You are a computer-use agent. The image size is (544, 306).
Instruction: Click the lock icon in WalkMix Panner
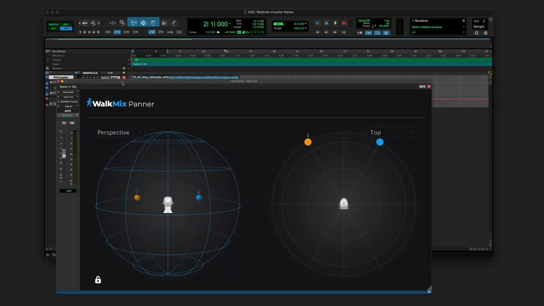coord(98,280)
